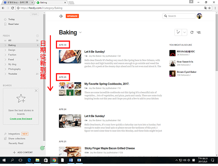218x166 pixels.
Task: Open the mark as read dropdown arrow
Action: (184, 33)
